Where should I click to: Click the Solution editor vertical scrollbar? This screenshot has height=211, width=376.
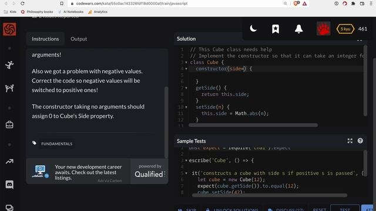point(365,81)
